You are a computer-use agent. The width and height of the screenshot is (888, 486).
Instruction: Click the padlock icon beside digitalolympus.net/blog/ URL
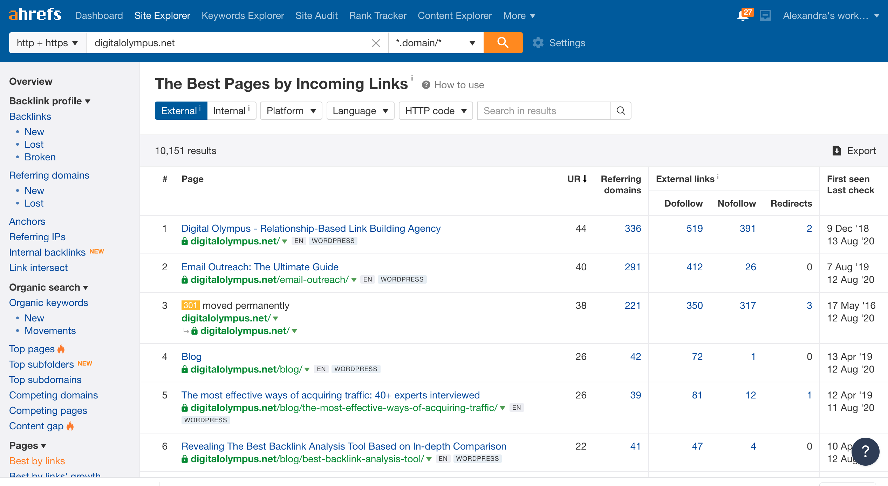[x=185, y=369]
